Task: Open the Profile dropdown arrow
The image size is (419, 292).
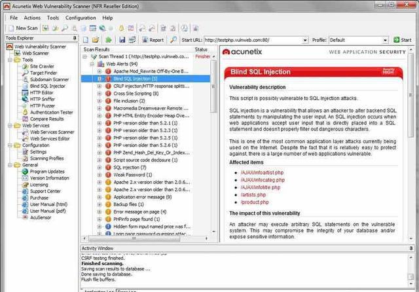Action: 385,41
